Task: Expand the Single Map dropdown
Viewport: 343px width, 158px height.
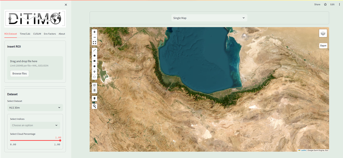Action: point(209,18)
